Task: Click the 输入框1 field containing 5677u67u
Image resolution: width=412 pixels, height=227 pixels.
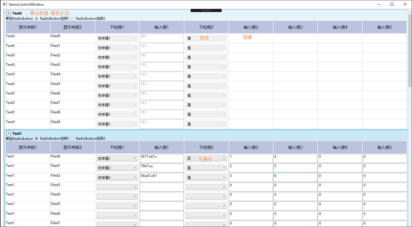Action: [161, 158]
